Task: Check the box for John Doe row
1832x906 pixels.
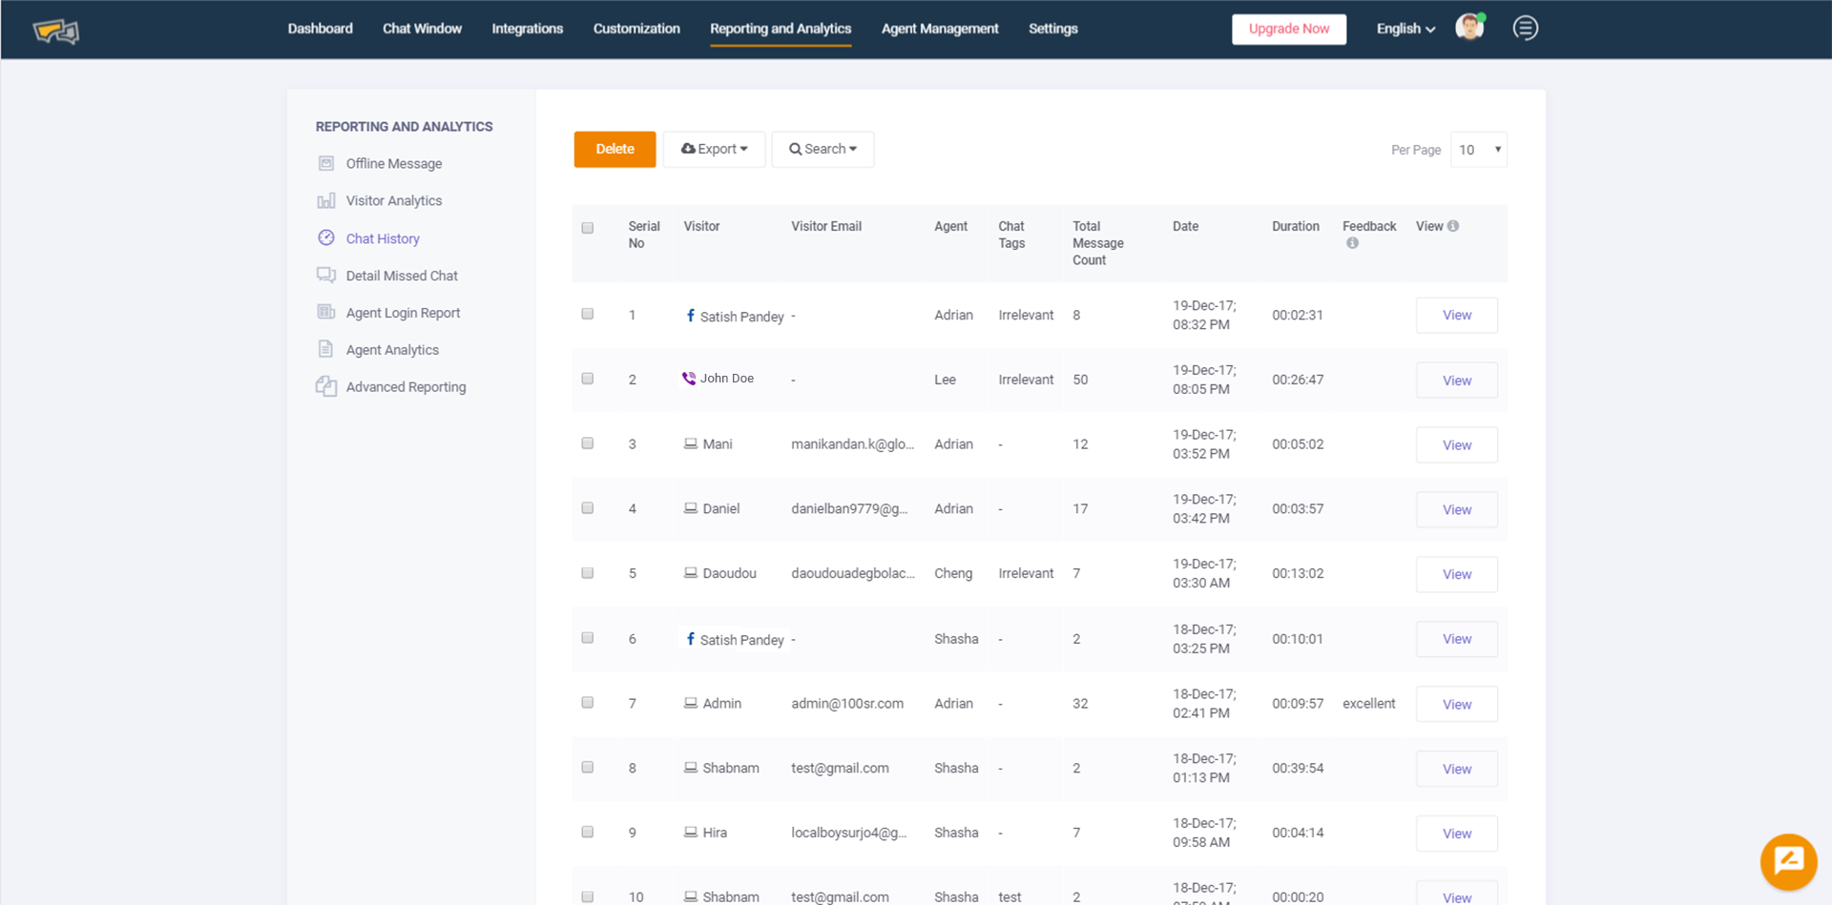Action: (x=588, y=379)
